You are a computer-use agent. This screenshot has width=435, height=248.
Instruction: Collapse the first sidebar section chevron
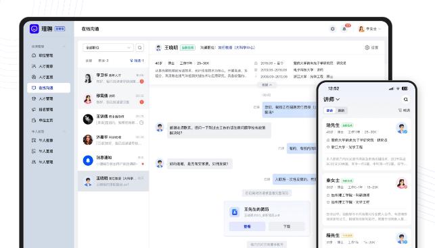[x=64, y=46]
